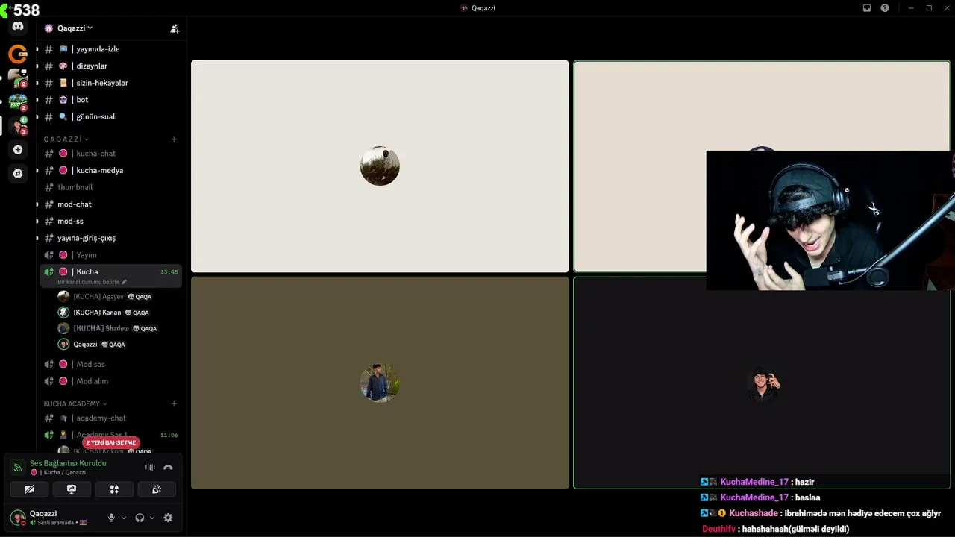
Task: Click the invite people icon beside Qaqazzi
Action: pos(175,28)
